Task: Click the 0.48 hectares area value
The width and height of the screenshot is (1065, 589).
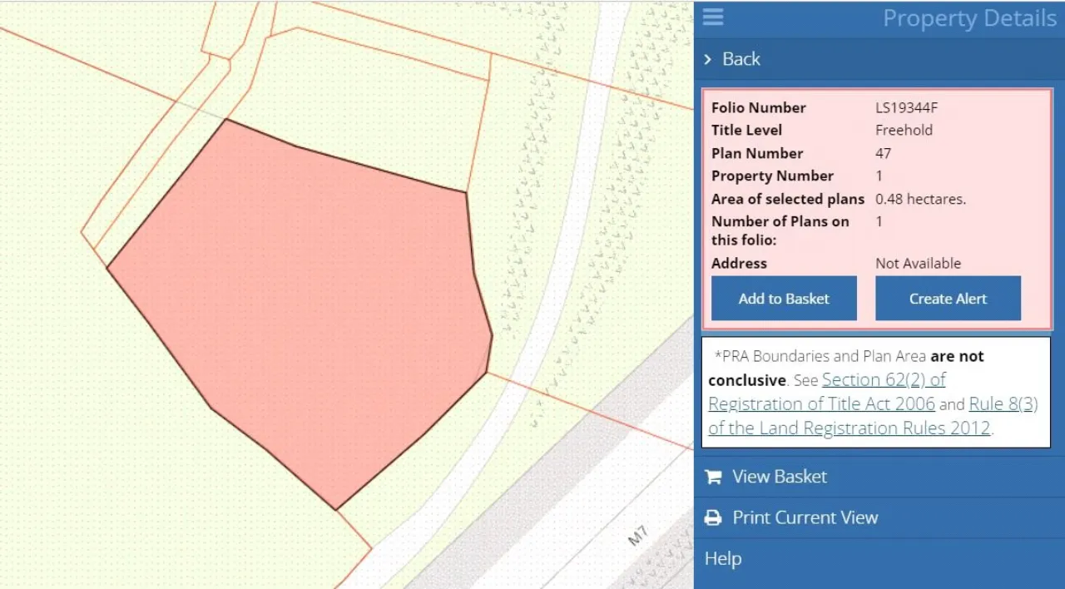Action: click(x=920, y=199)
